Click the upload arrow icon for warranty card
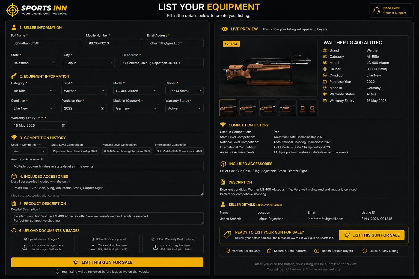This screenshot has height=279, width=419. click(x=155, y=247)
